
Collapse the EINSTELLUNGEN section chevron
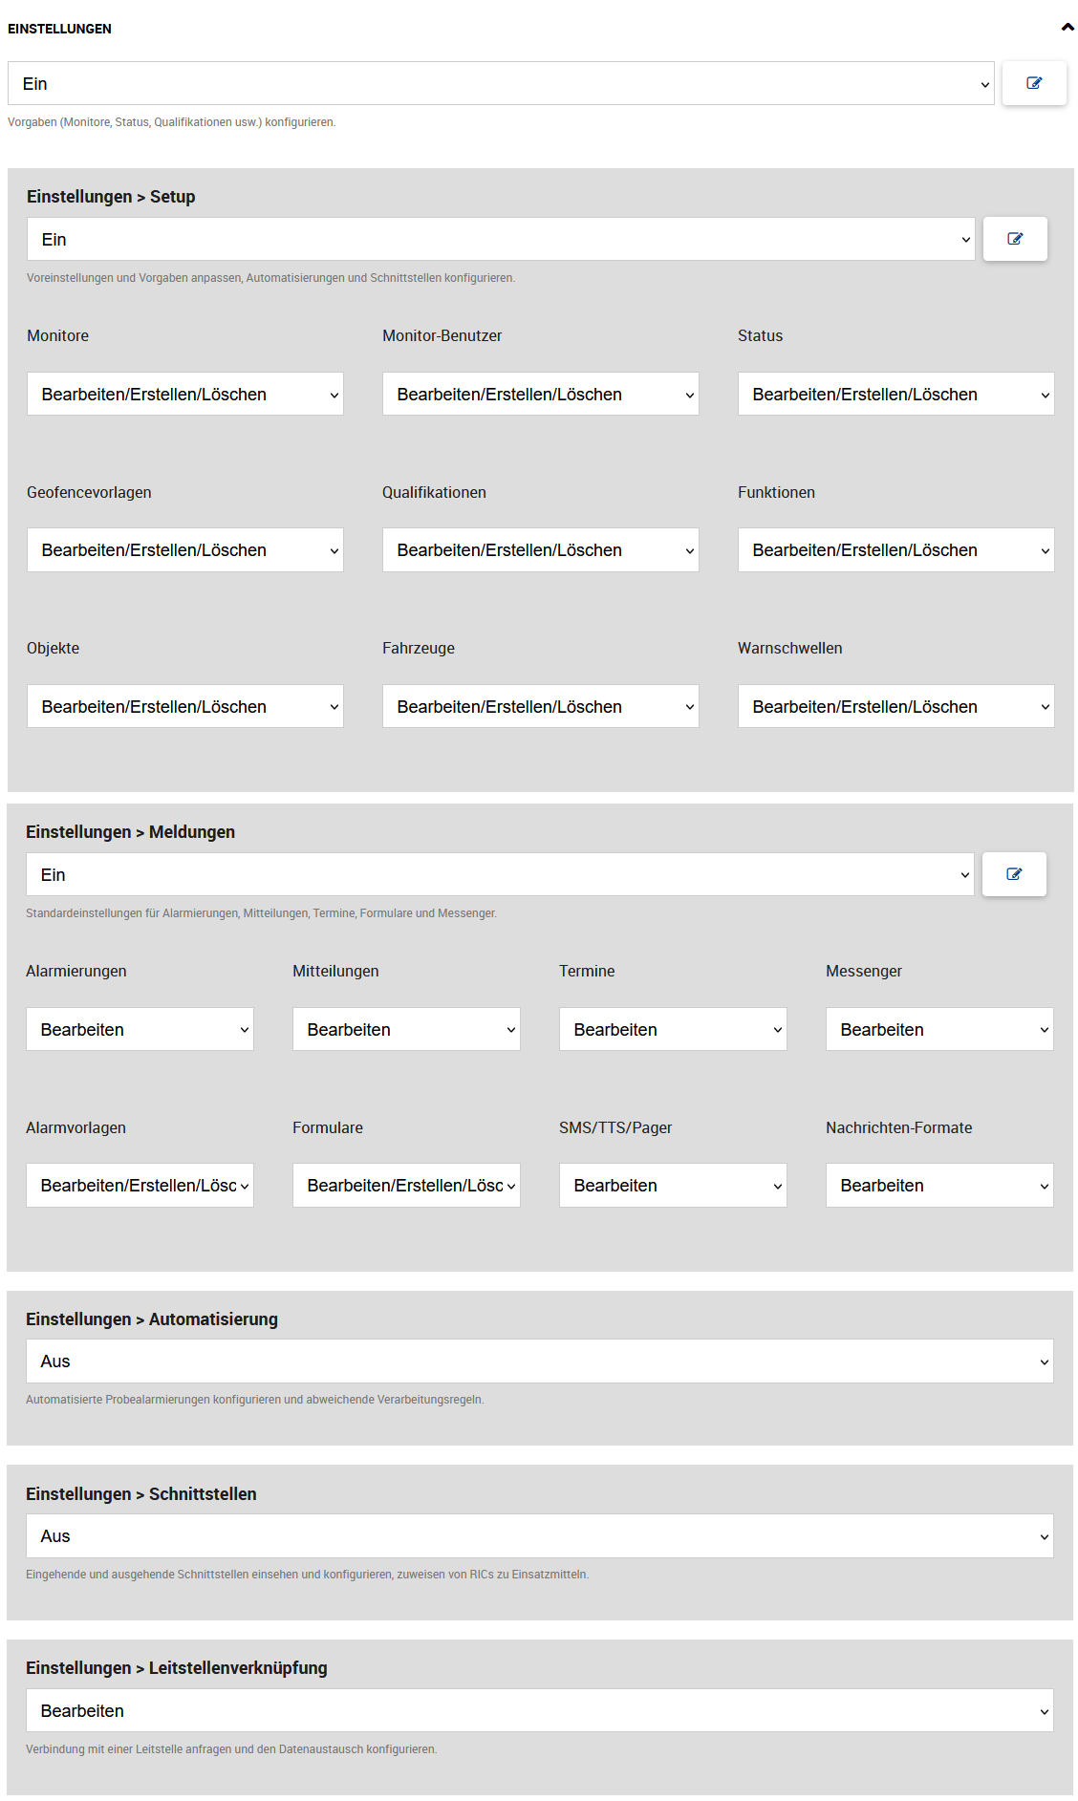pos(1067,28)
